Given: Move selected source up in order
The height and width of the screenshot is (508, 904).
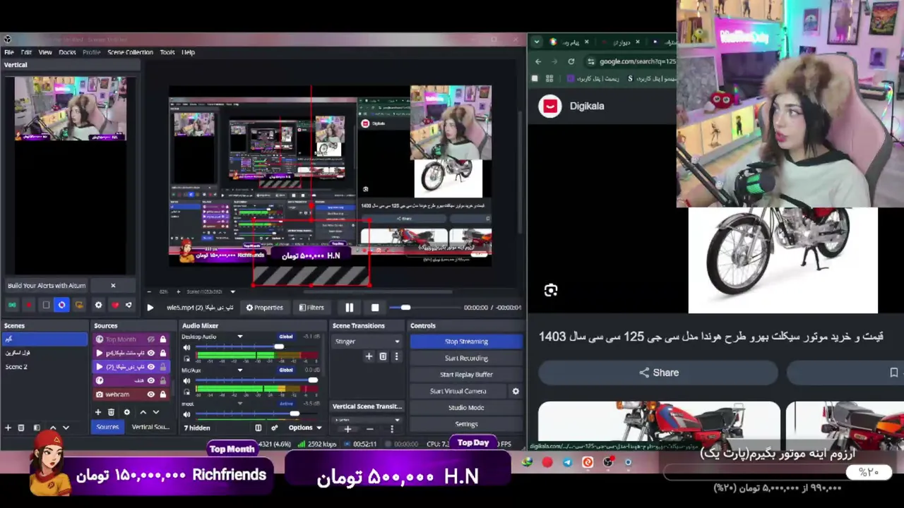Looking at the screenshot, I should (x=143, y=412).
